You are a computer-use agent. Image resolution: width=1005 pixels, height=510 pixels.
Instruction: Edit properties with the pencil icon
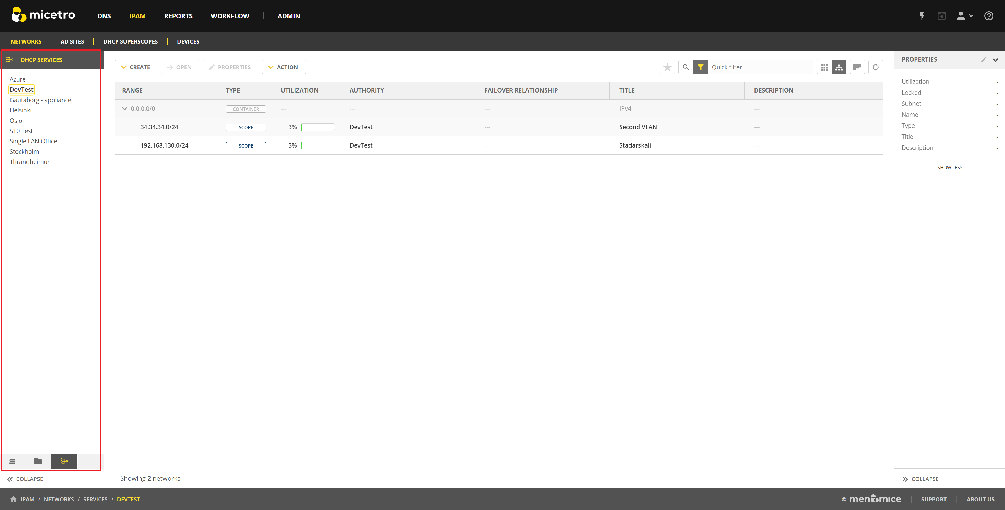coord(984,59)
